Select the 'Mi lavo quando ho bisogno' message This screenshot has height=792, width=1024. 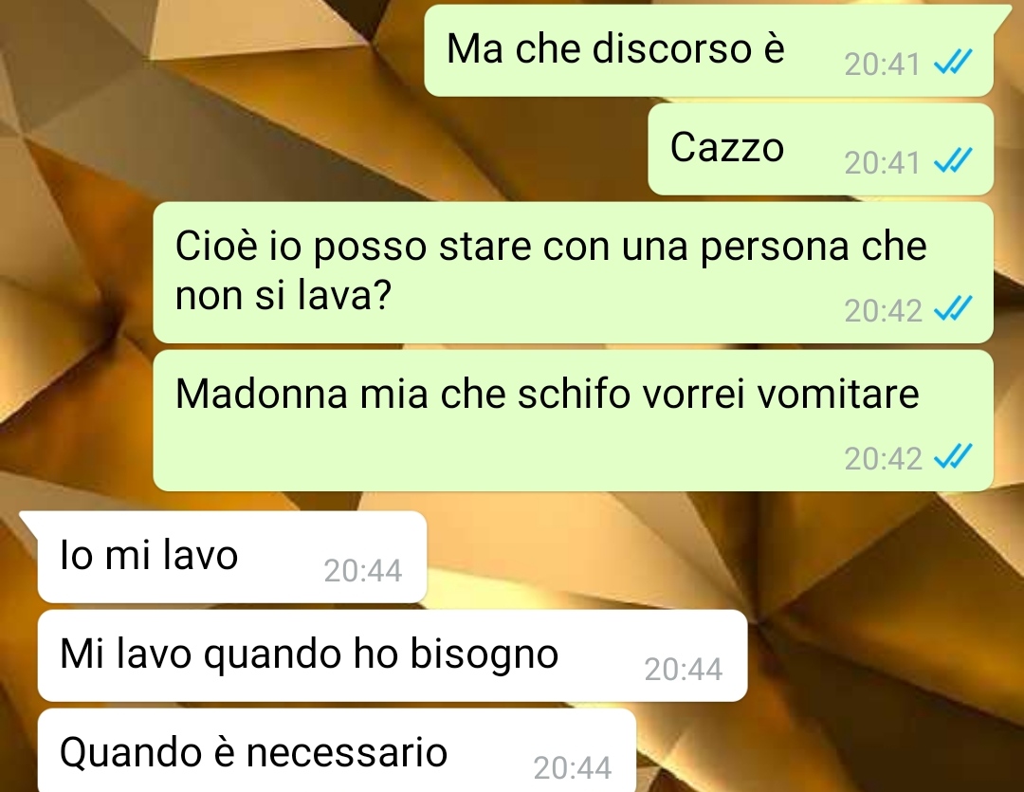393,655
